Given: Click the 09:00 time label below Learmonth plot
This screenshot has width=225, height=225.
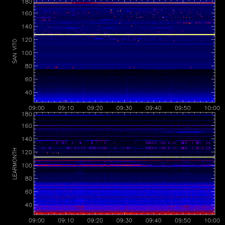Looking at the screenshot, I should tap(37, 220).
